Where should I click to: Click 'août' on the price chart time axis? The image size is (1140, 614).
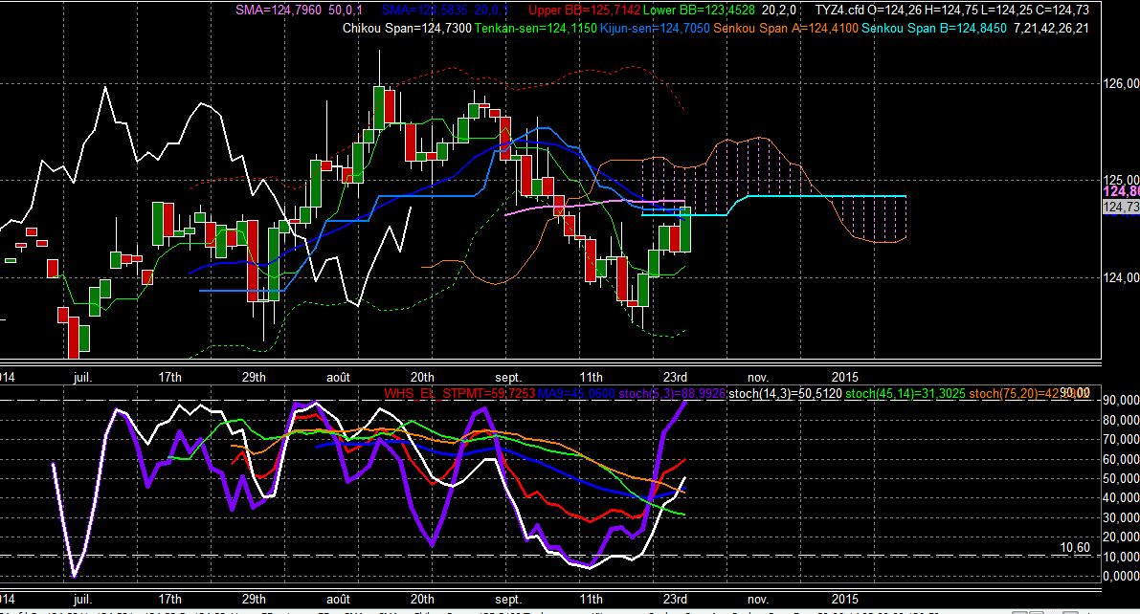338,377
